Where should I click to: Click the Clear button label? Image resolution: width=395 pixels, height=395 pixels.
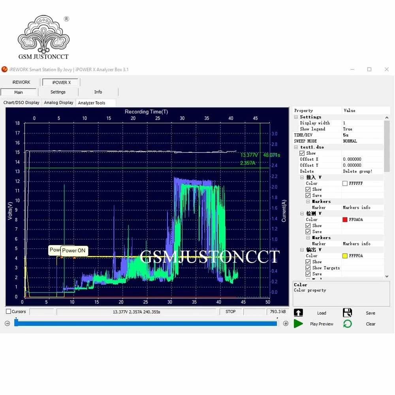(371, 324)
